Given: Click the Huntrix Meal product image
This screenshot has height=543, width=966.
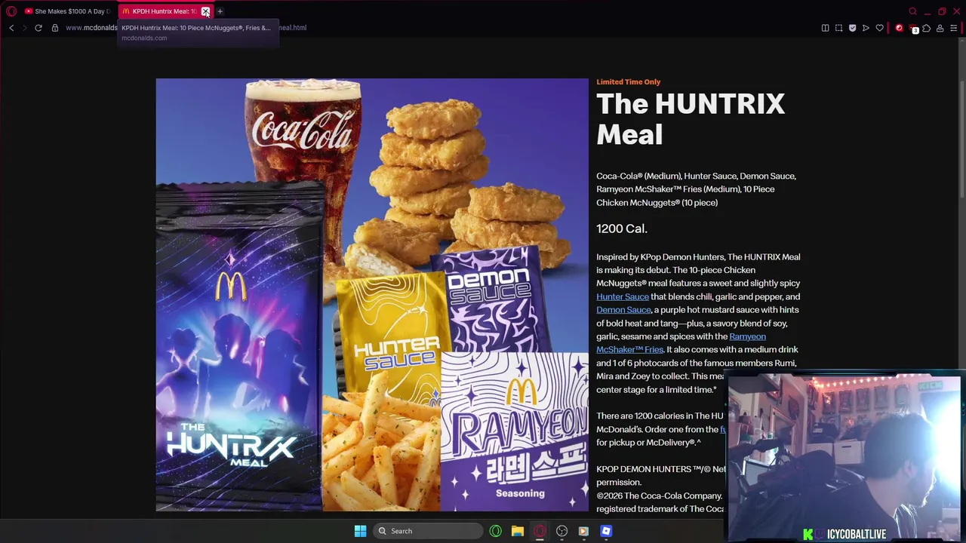Looking at the screenshot, I should [x=372, y=295].
